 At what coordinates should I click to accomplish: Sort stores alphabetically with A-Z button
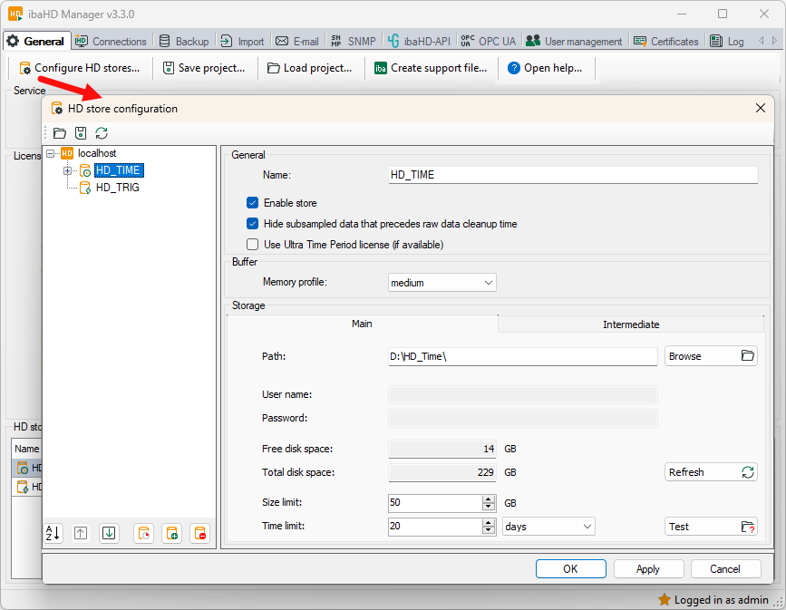pyautogui.click(x=53, y=533)
